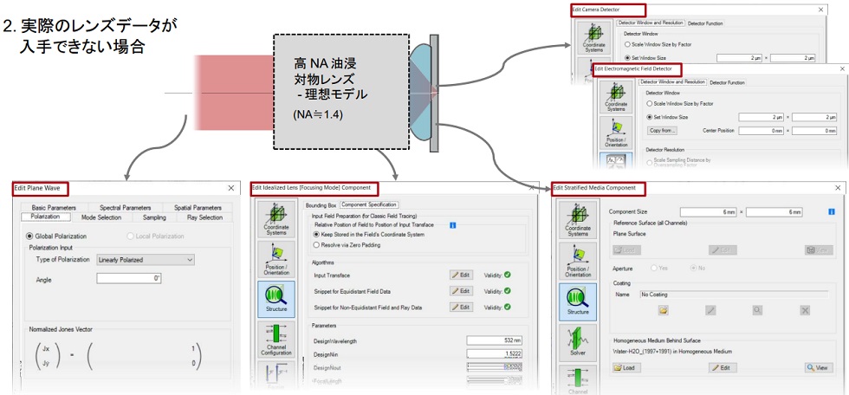
Task: Click the coating Name field
Action: (x=734, y=295)
